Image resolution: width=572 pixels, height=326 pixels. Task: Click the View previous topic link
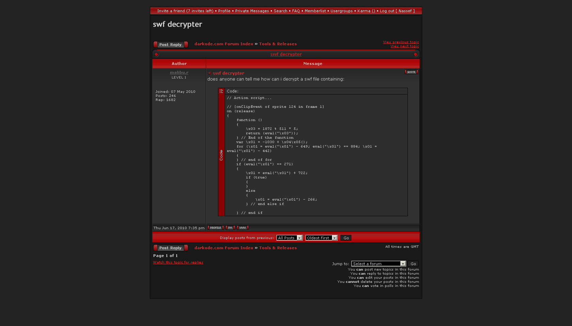pos(401,42)
